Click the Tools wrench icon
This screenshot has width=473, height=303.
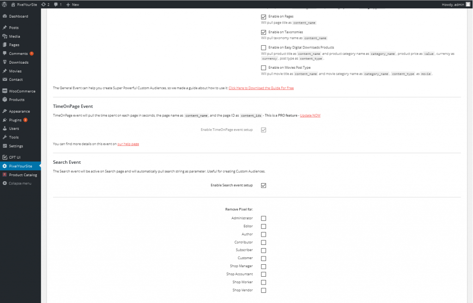(5, 137)
